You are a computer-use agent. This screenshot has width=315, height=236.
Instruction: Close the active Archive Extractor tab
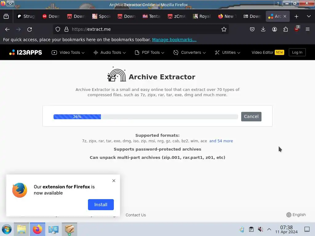click(x=285, y=16)
